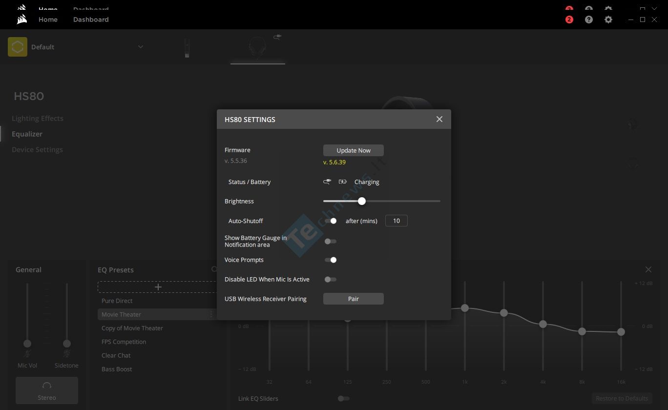Click the Pair receiver button
Image resolution: width=668 pixels, height=410 pixels.
tap(354, 299)
